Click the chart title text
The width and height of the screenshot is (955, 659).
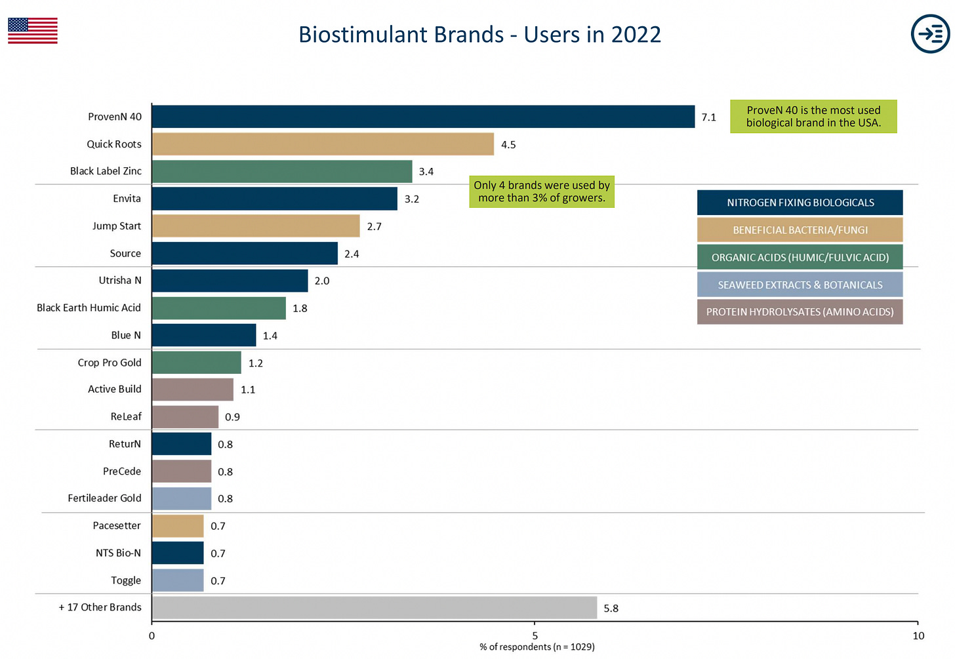(x=479, y=35)
